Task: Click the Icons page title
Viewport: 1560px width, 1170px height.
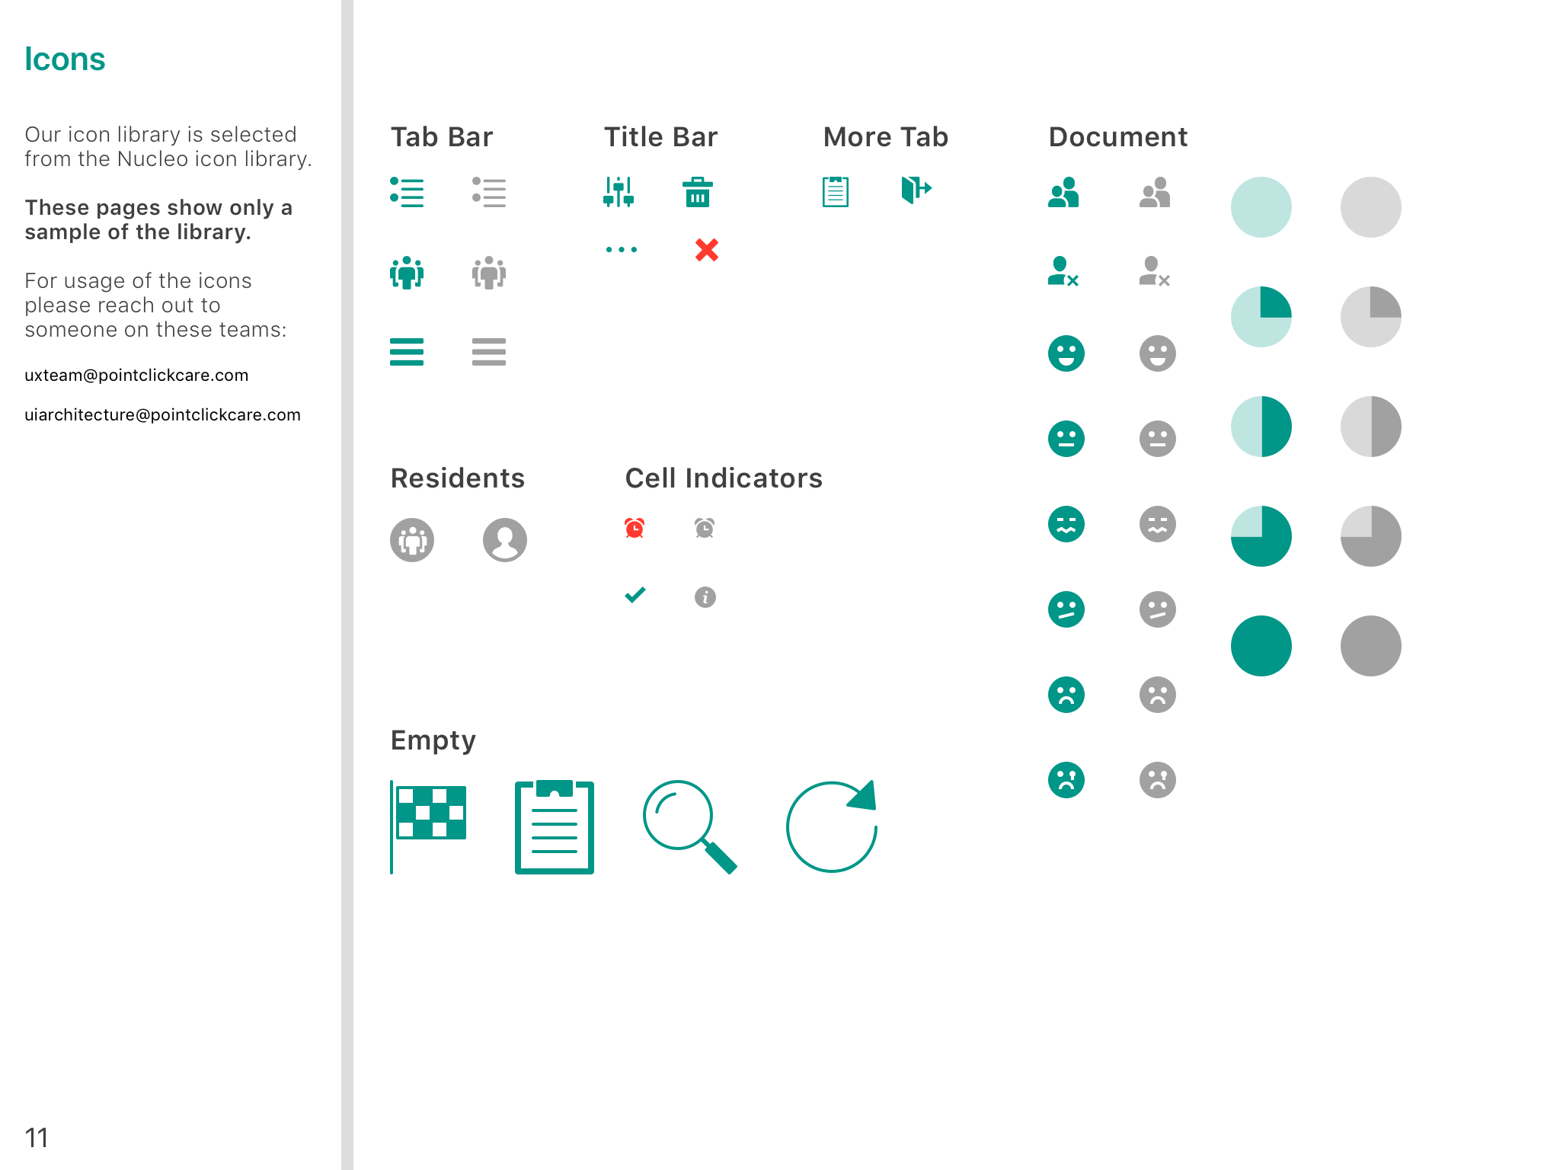Action: coord(65,59)
